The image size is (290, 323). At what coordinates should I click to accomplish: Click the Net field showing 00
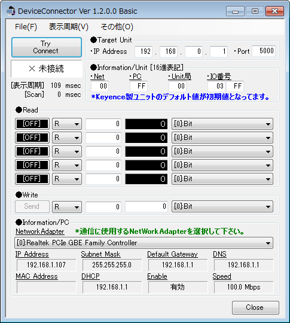tap(100, 86)
